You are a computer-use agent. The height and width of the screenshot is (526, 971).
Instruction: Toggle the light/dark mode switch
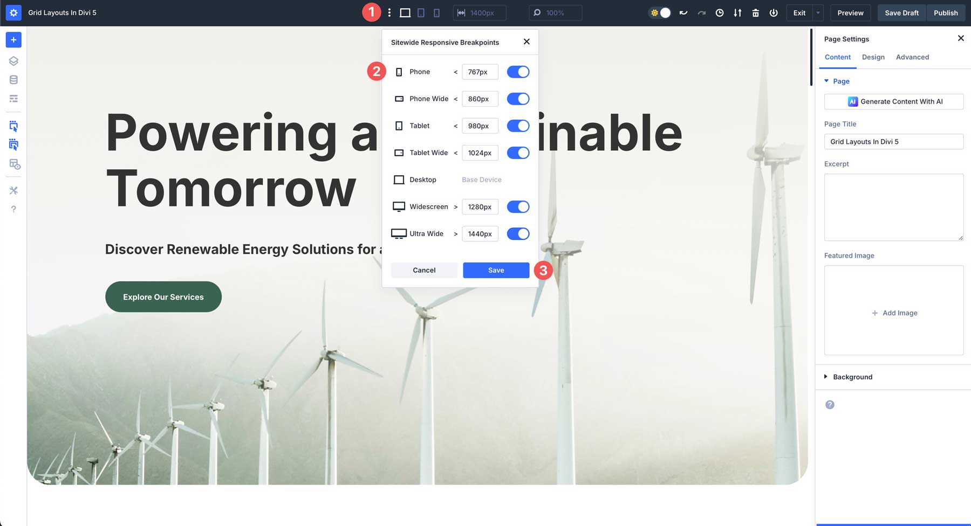(x=659, y=12)
